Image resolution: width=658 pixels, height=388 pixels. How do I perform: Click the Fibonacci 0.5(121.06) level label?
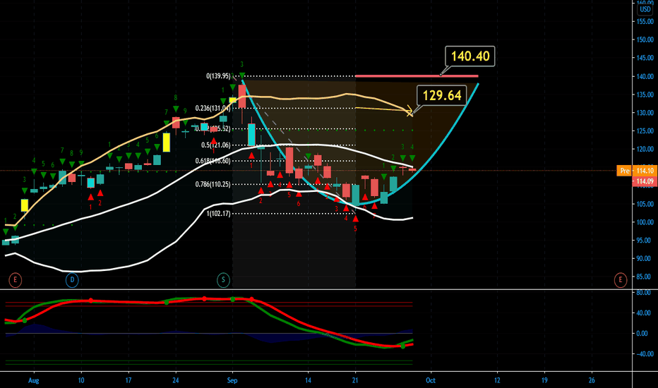pyautogui.click(x=216, y=145)
